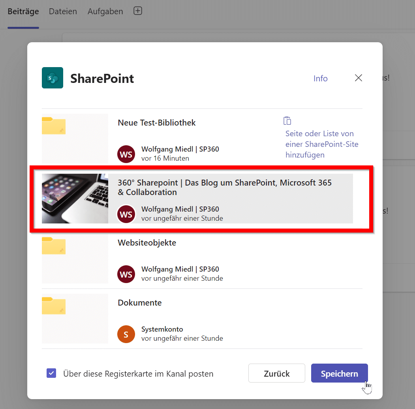Click the Dokumente folder icon
The image size is (415, 409).
click(x=54, y=306)
